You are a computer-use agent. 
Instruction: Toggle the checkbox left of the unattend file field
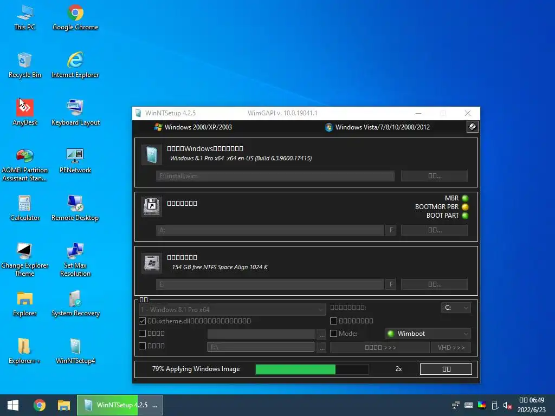143,333
